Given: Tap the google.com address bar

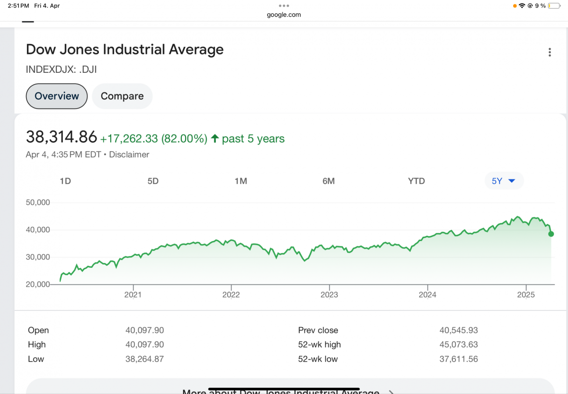Looking at the screenshot, I should point(284,15).
